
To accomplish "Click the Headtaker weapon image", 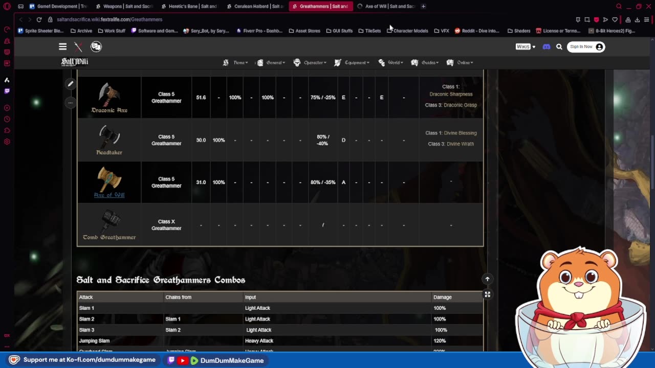I will coord(109,136).
